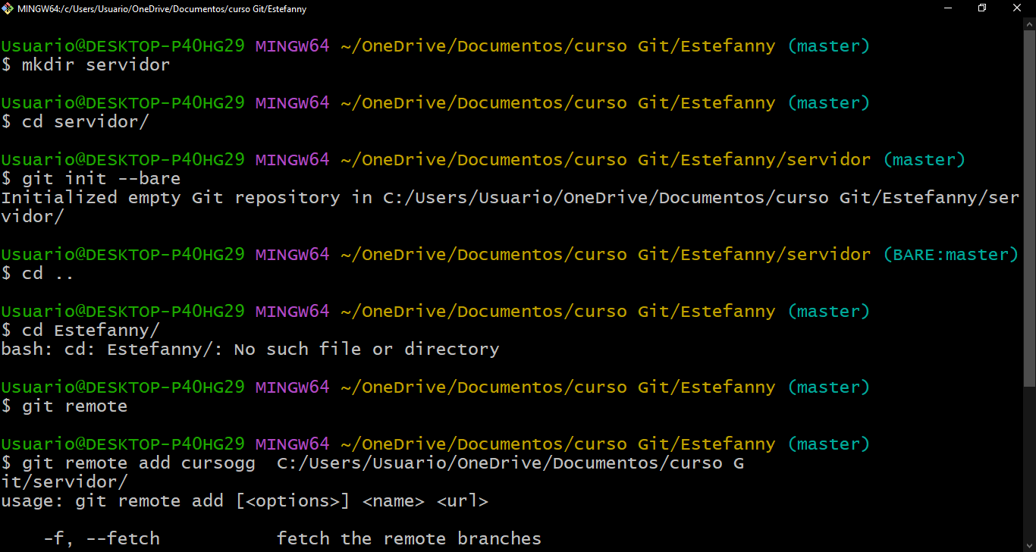
Task: Click the prompt line directly above 'cd Estefanny/'
Action: tap(435, 312)
